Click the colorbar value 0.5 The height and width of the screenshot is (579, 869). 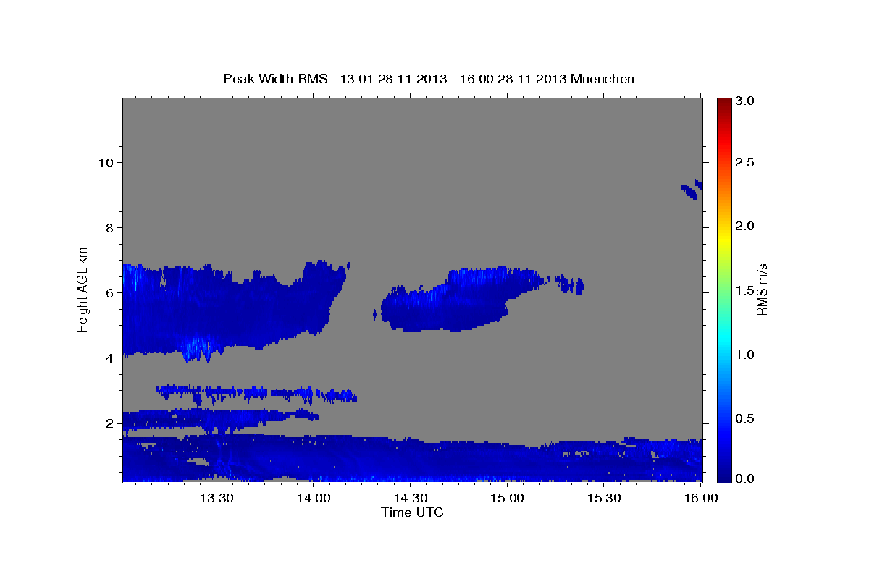[x=746, y=418]
